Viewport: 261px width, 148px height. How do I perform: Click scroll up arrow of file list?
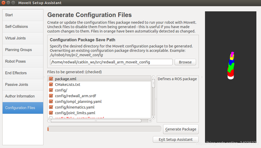(153, 77)
